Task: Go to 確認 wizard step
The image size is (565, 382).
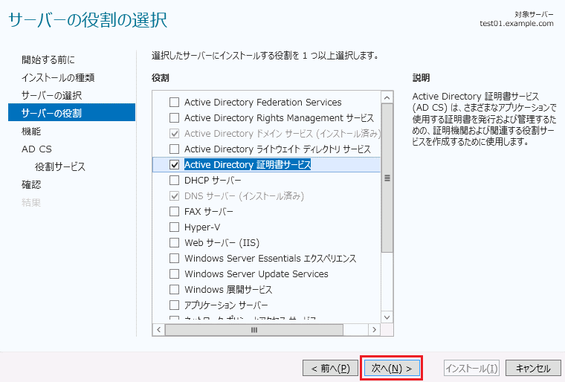Action: click(x=31, y=184)
